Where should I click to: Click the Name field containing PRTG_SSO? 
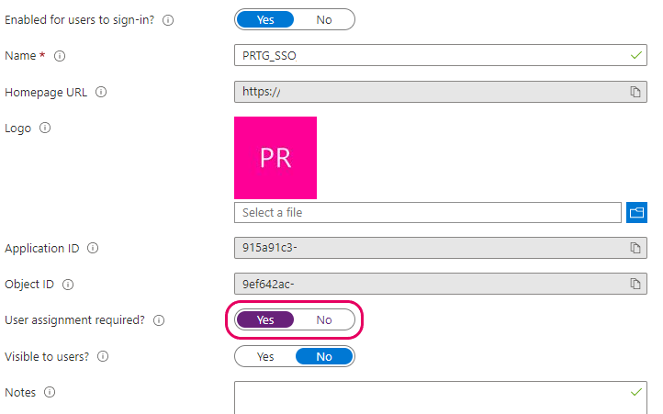pos(441,55)
